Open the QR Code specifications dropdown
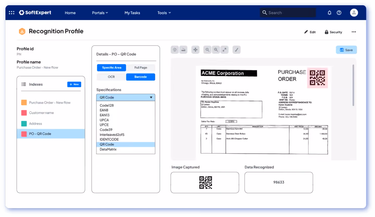The height and width of the screenshot is (217, 375). (126, 97)
